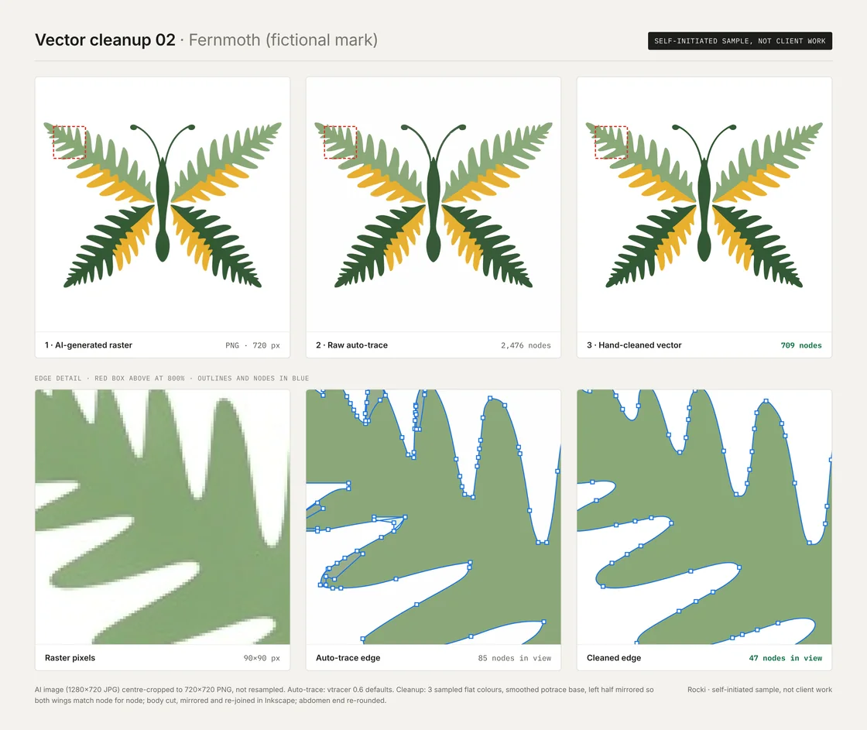
Task: Click the hand-cleaned vector moth image
Action: point(704,204)
